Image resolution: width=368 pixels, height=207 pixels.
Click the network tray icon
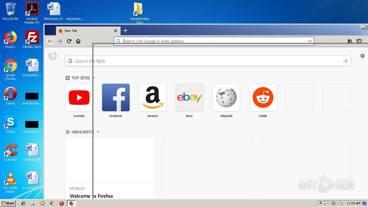tap(334, 203)
